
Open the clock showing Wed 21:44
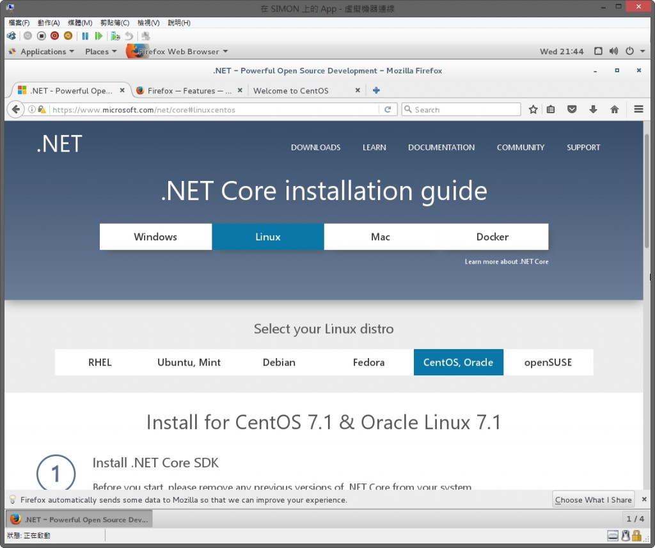point(562,51)
